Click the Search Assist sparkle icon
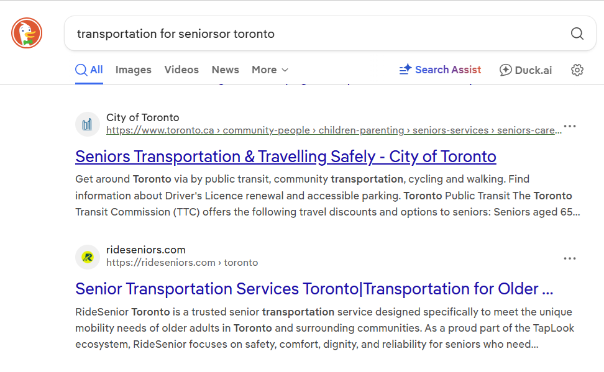The image size is (604, 372). point(405,70)
